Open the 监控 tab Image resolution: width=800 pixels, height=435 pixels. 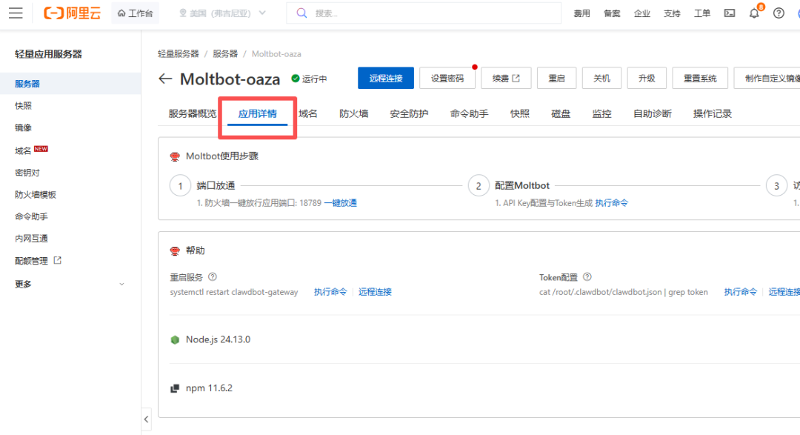coord(601,114)
